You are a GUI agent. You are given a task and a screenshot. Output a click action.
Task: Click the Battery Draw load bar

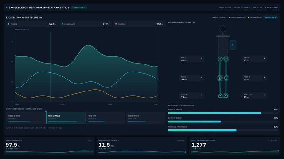tap(223, 121)
